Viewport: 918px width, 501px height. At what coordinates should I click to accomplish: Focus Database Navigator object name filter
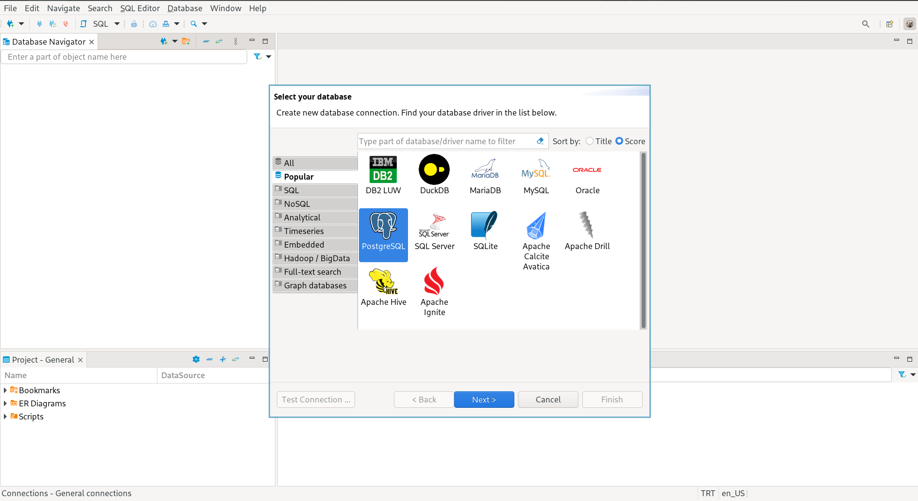coord(124,57)
